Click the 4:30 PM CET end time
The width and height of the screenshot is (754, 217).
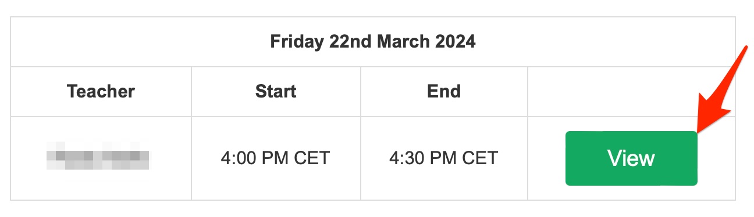coord(443,158)
